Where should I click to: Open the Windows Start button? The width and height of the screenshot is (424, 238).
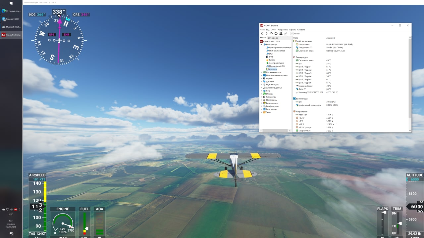pos(11,3)
